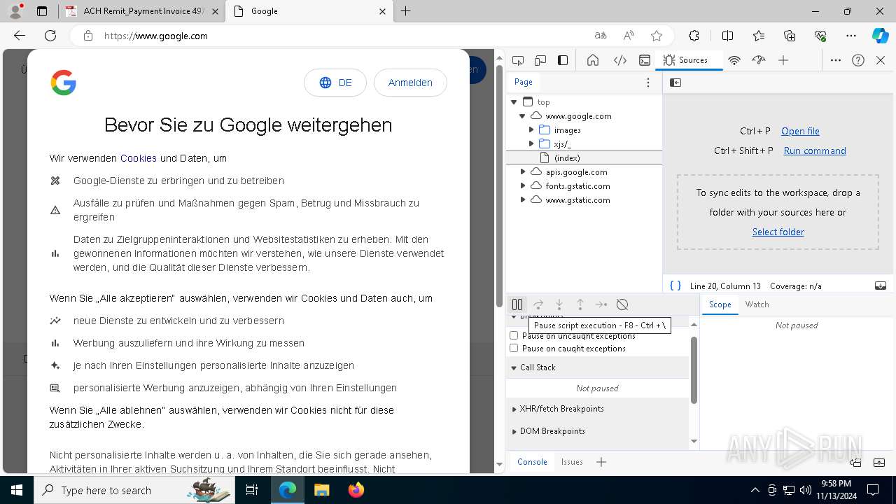Screen dimensions: 896x504
Task: Click the debugger sidebar scrollbar thumb
Action: 694,370
